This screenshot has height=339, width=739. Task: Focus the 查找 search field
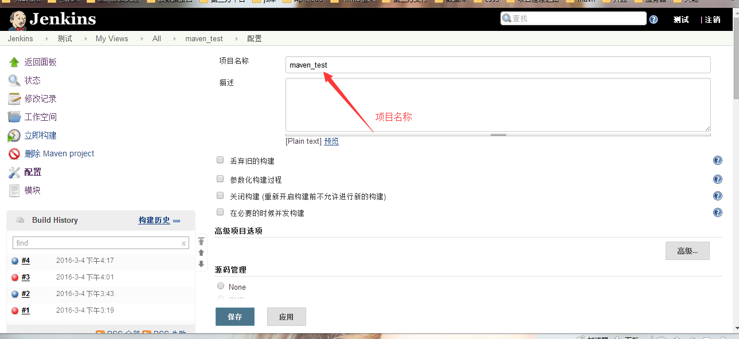point(573,18)
